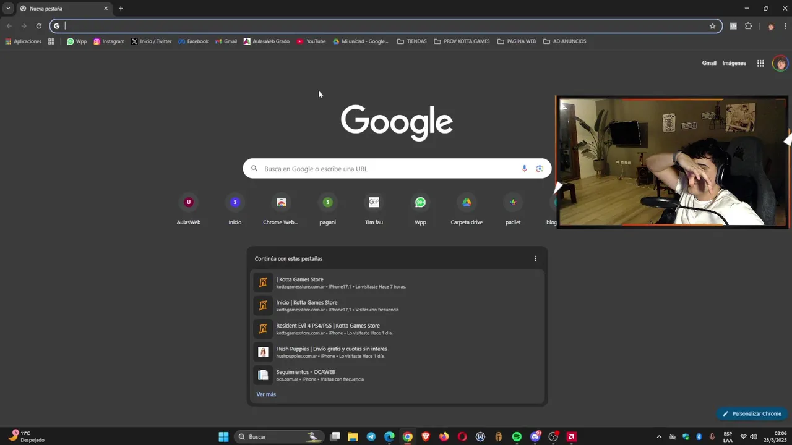Open the Windows Start menu

(x=223, y=437)
